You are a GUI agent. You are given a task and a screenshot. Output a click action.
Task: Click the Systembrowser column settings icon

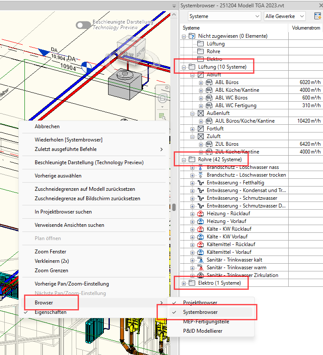click(317, 16)
